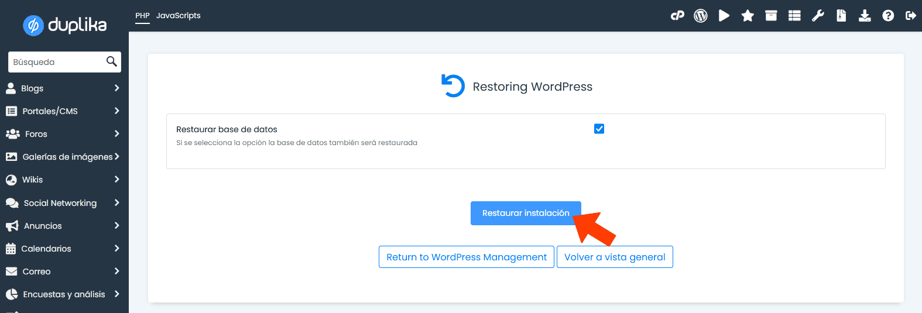Switch to the JavaScripts tab
This screenshot has height=313, width=922.
(178, 16)
